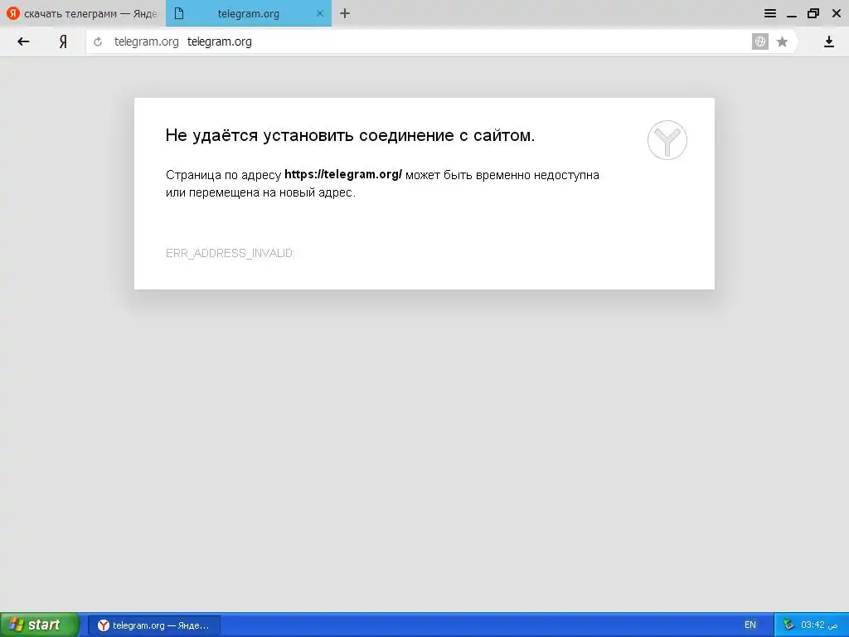Restore down the browser window
Image resolution: width=849 pixels, height=637 pixels.
(x=813, y=13)
